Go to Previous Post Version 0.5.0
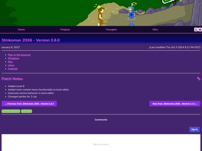The image size is (202, 151). click(29, 104)
